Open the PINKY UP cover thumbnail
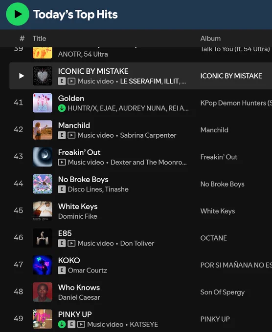 tap(43, 319)
